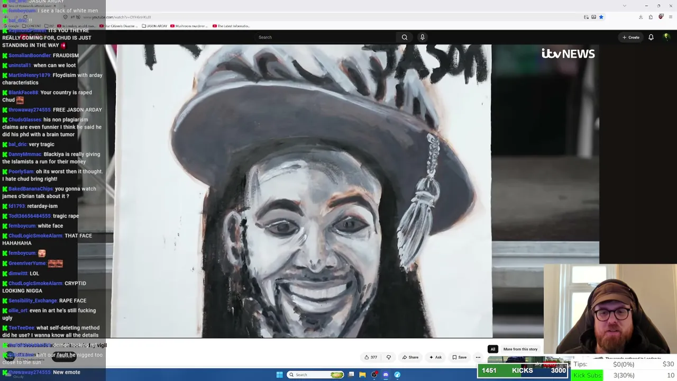Click the chat username TeeTeeDee
677x381 pixels.
(21, 328)
